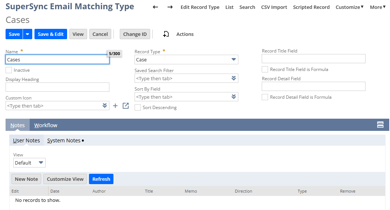Click the Record Detail Field input
This screenshot has height=210, width=390.
click(314, 86)
